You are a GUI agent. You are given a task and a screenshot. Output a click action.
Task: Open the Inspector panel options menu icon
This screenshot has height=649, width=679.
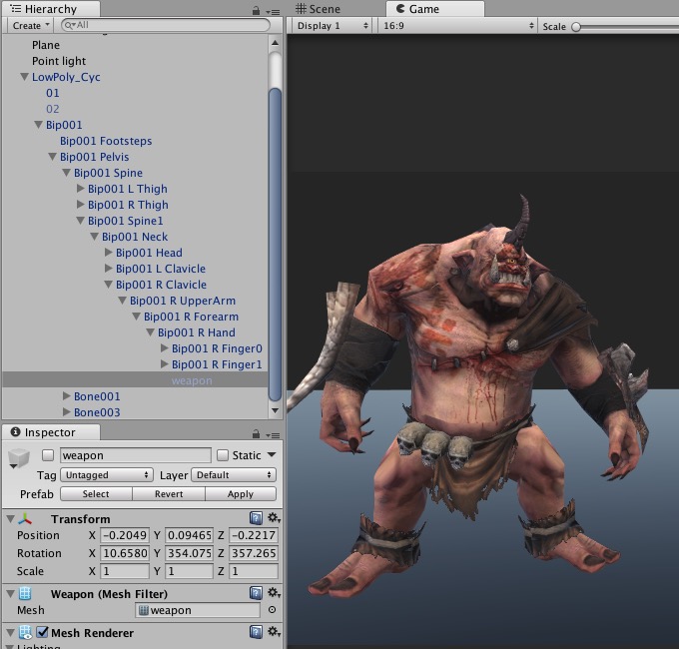point(273,434)
